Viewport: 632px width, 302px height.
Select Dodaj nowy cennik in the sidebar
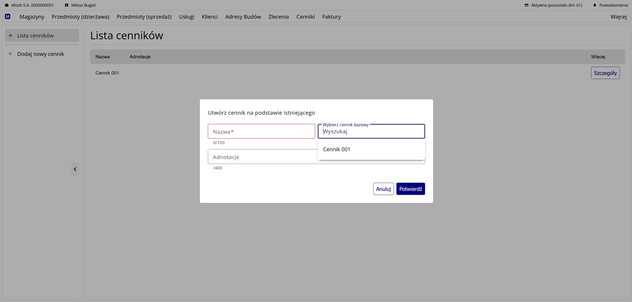coord(40,54)
